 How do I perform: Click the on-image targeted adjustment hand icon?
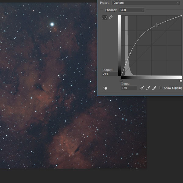(x=105, y=89)
